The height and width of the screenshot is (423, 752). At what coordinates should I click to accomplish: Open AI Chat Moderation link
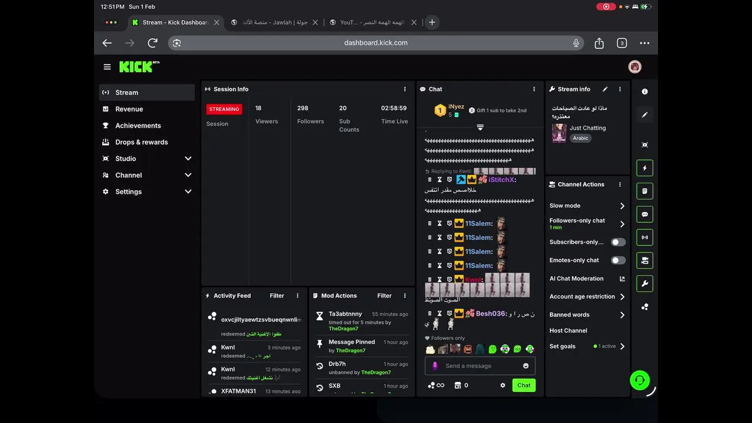point(587,279)
